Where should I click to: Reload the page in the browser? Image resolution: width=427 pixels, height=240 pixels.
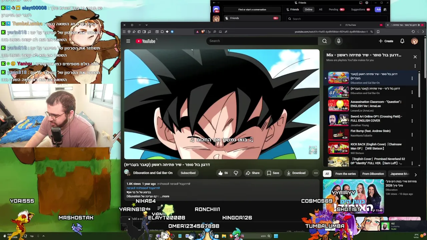(x=413, y=32)
